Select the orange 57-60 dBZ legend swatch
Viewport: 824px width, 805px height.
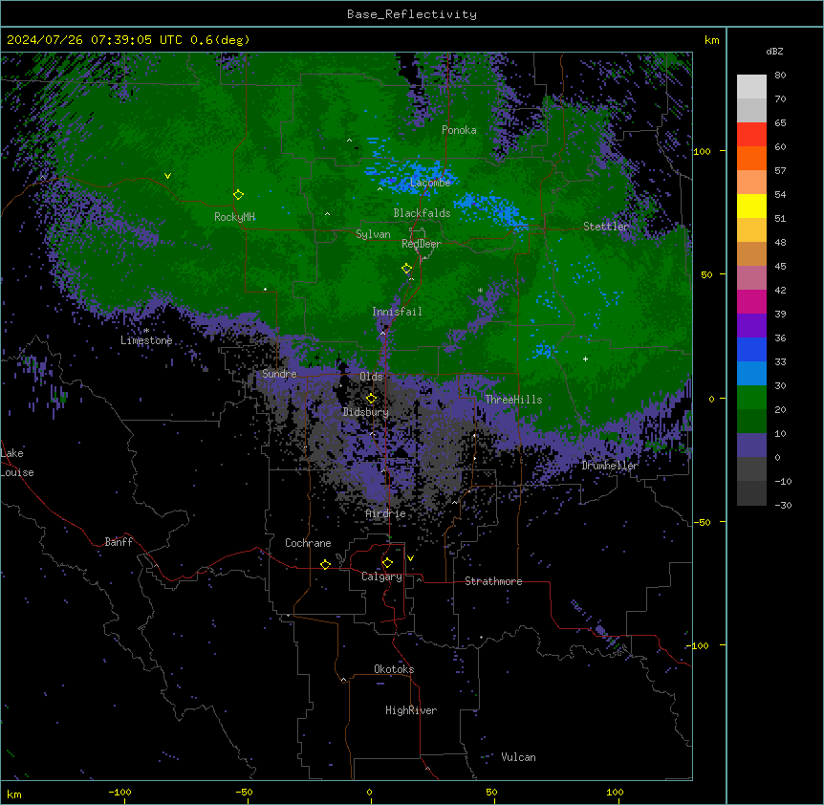tap(751, 158)
